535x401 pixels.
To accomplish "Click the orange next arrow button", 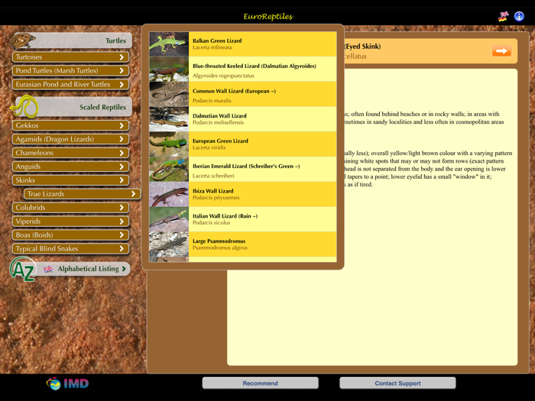I will click(501, 51).
